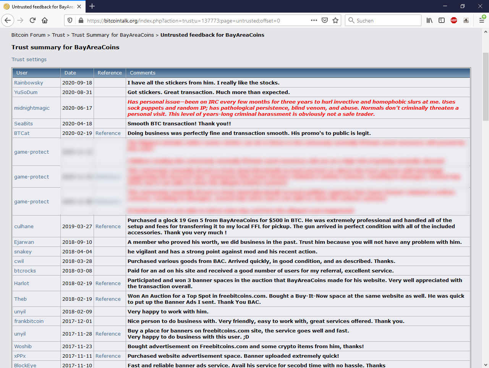Open Woshib's user profile
Viewport: 489px width, 368px height.
point(23,346)
